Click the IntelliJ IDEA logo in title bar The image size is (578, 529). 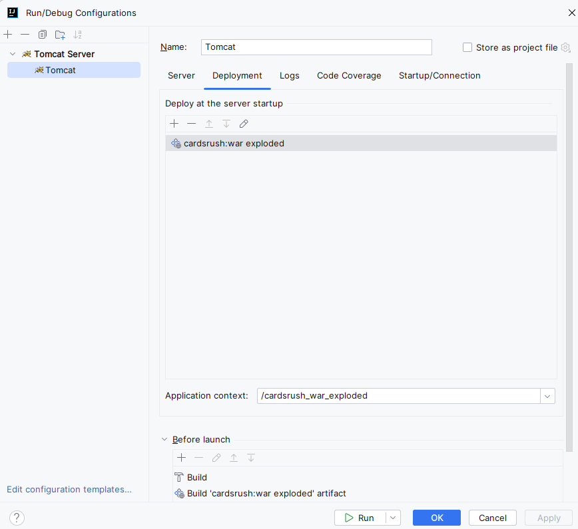tap(13, 13)
